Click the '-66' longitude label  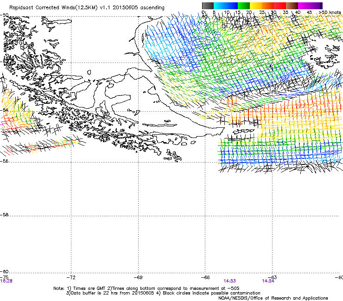tap(205, 277)
